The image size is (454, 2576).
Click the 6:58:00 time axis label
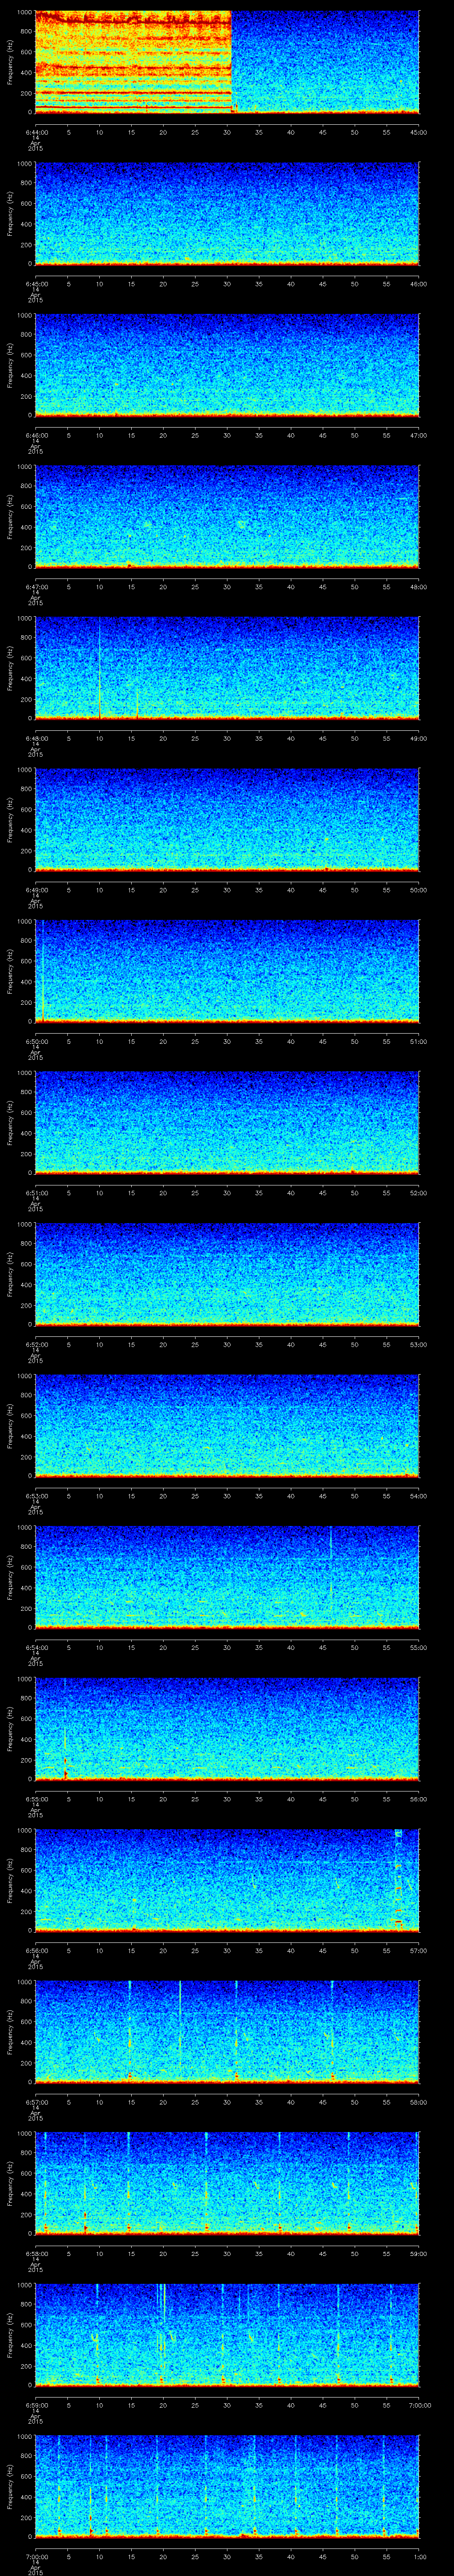pyautogui.click(x=36, y=2254)
